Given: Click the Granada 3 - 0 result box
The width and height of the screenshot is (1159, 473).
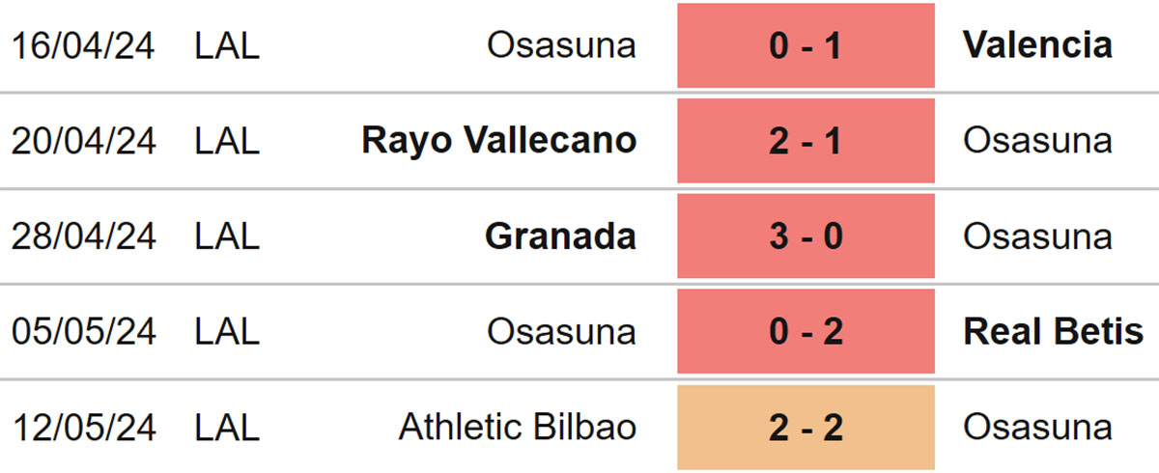Looking at the screenshot, I should pos(806,236).
